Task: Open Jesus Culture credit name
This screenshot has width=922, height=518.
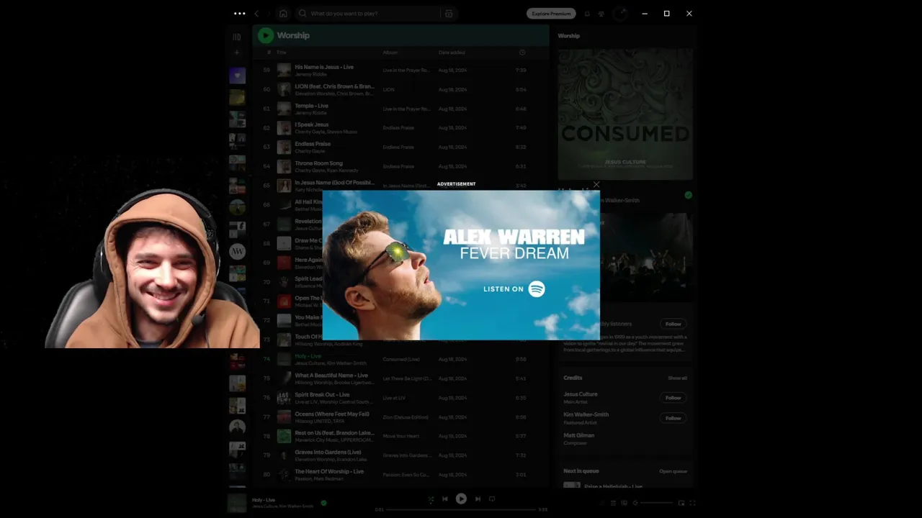Action: pos(581,394)
